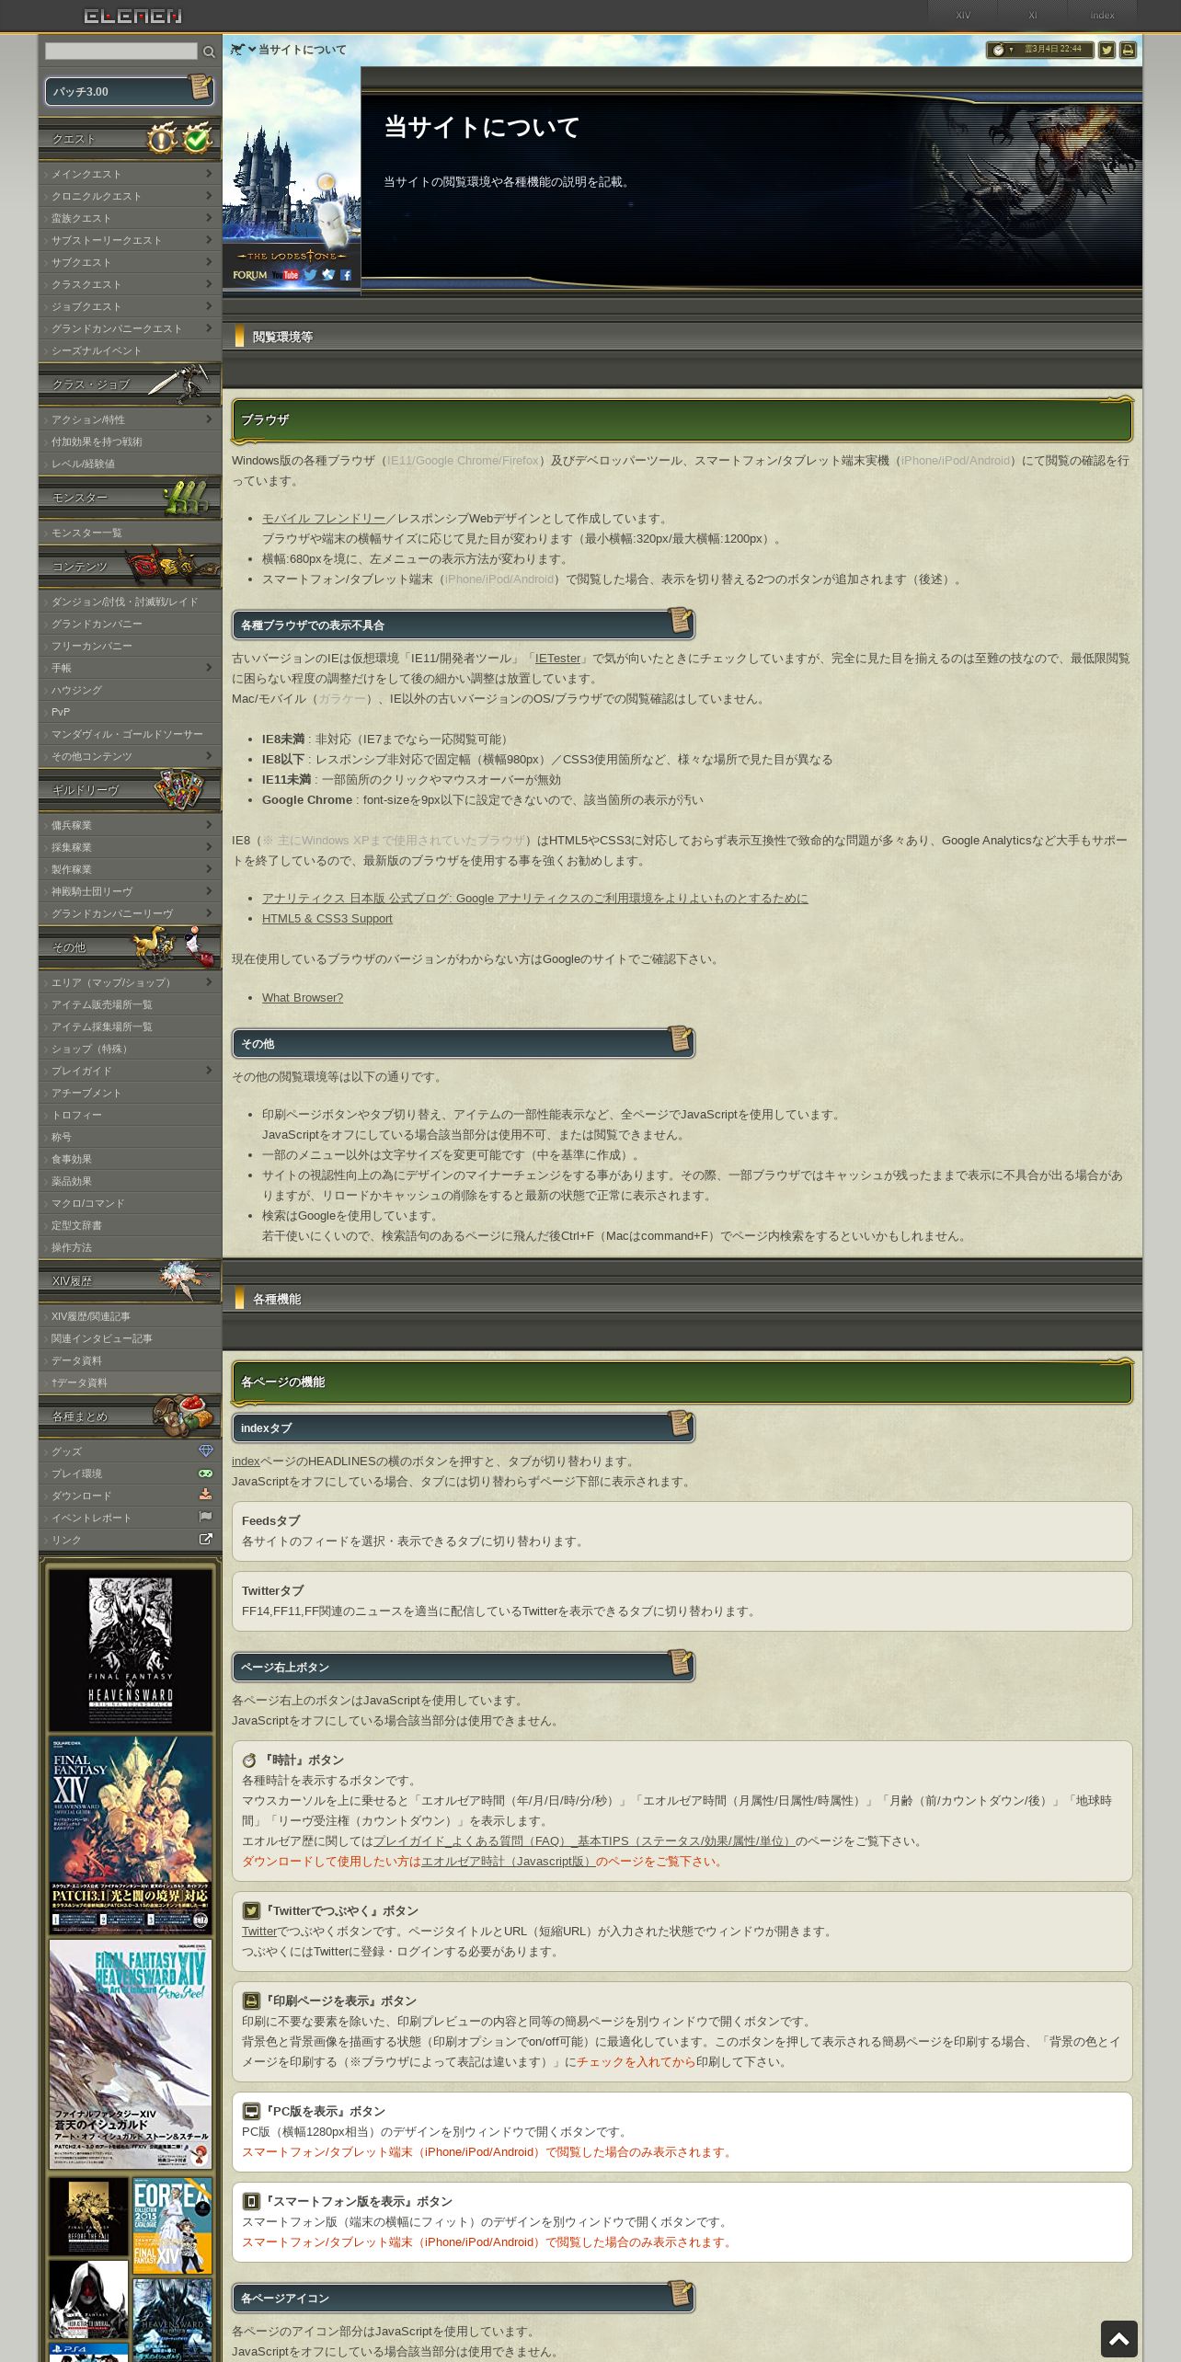Expand the 蛮族クエスト submenu arrow
This screenshot has height=2362, width=1181.
coord(210,217)
